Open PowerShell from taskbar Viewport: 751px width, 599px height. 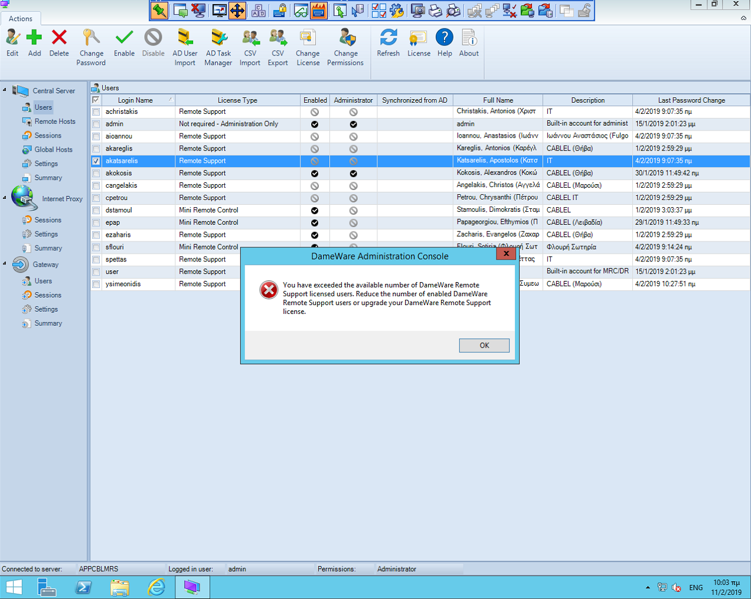(x=83, y=587)
